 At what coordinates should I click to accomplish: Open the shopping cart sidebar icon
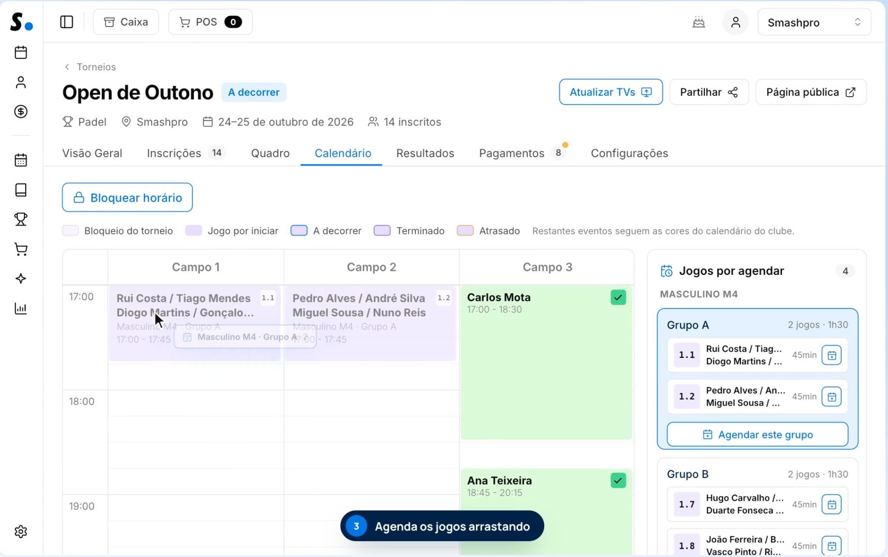coord(21,249)
